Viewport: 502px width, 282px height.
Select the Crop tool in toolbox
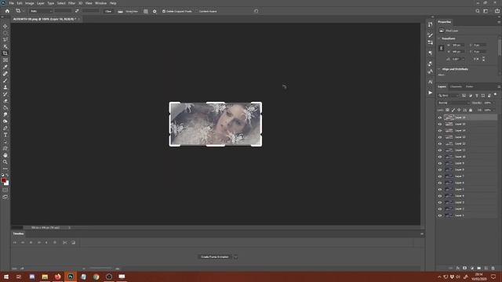[x=5, y=53]
